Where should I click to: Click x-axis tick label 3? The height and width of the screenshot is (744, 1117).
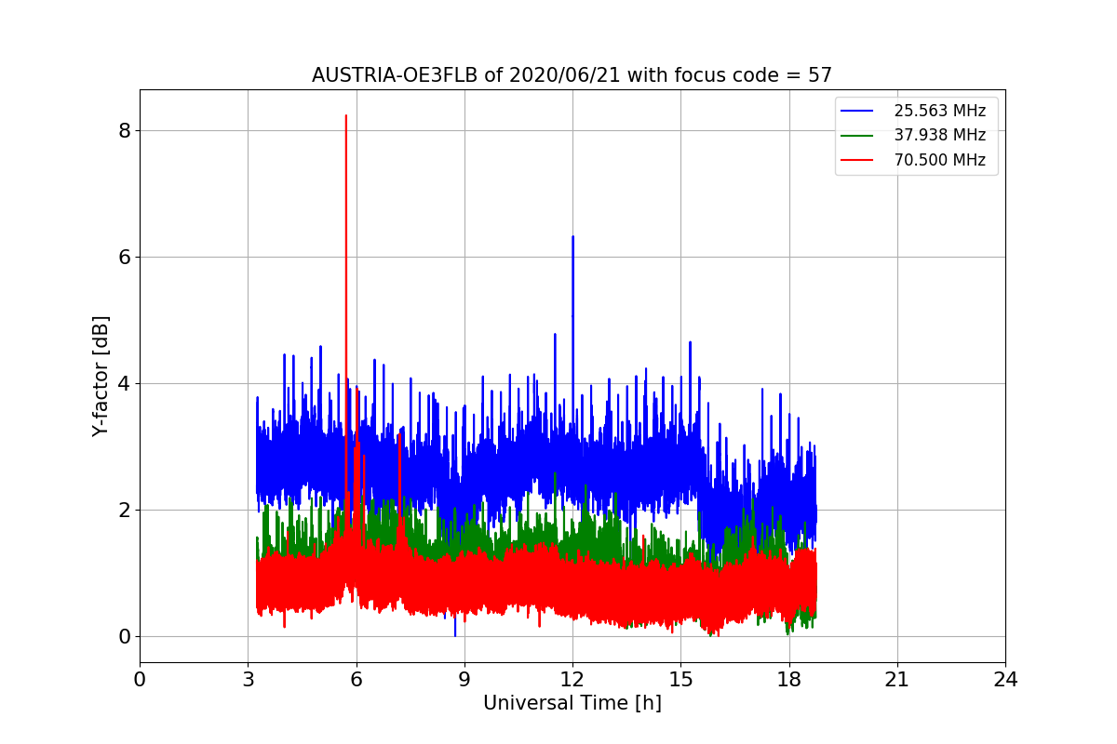coord(248,679)
